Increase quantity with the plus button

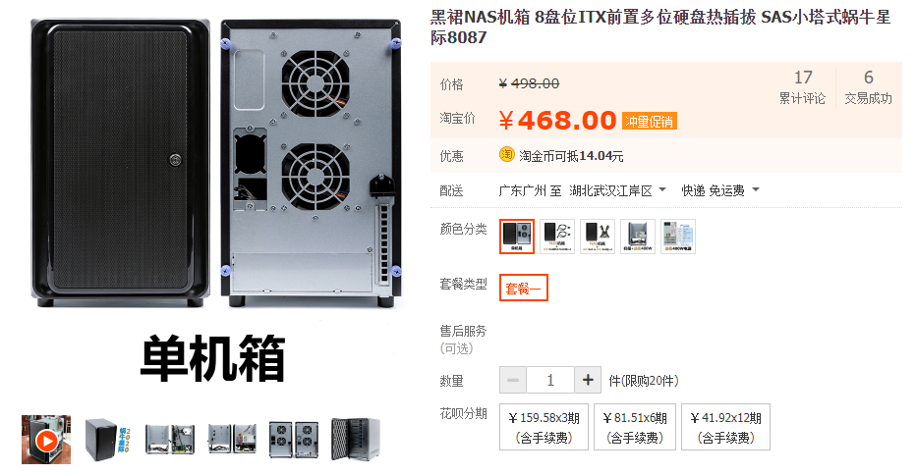coord(588,381)
